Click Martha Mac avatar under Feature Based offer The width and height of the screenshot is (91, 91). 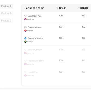[25, 64]
